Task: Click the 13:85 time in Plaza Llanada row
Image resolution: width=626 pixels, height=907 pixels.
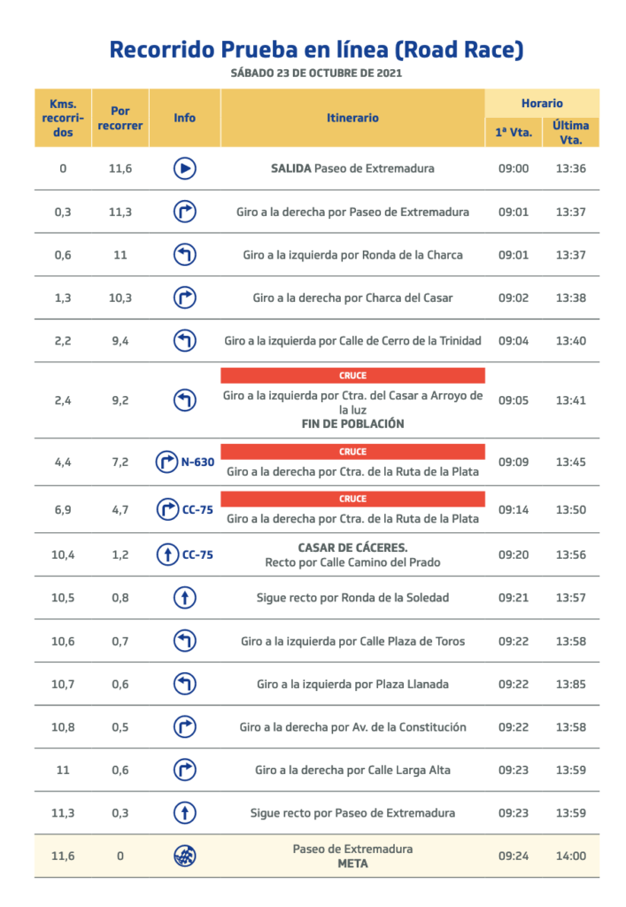Action: coord(571,684)
